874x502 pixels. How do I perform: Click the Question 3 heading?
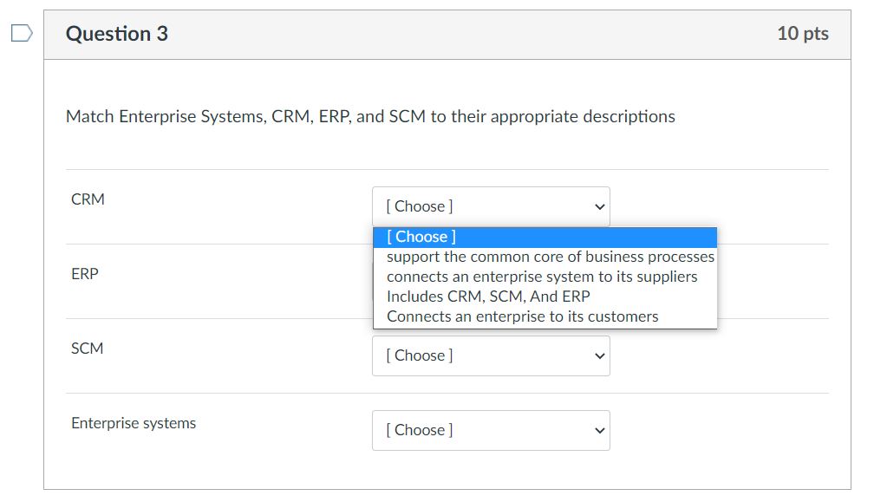point(117,34)
